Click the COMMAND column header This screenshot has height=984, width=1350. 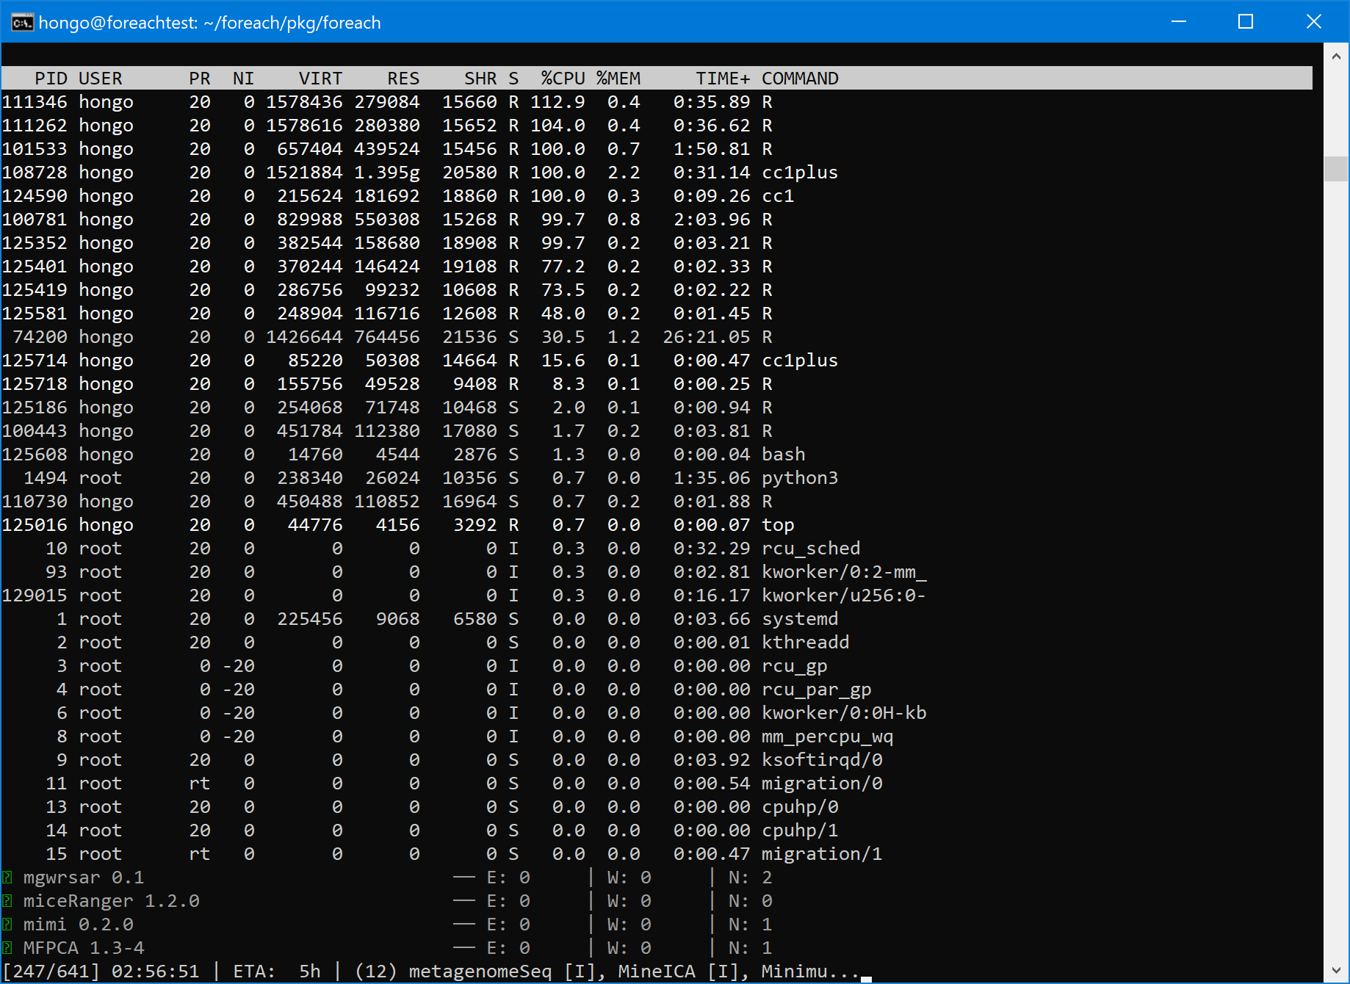[x=800, y=79]
